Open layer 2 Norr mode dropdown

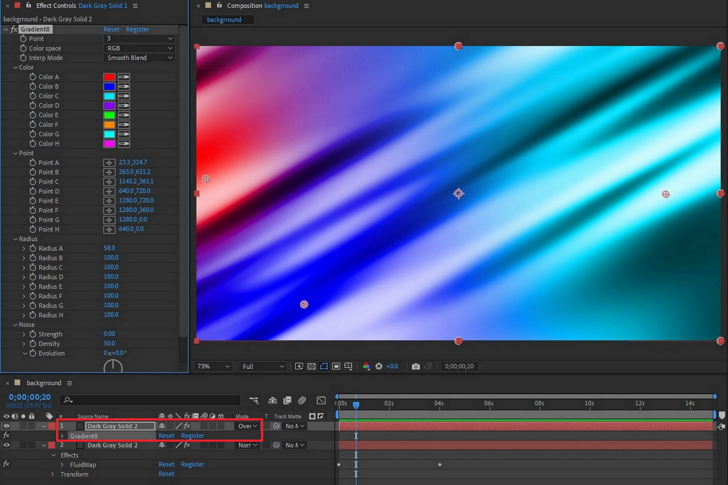click(x=248, y=445)
